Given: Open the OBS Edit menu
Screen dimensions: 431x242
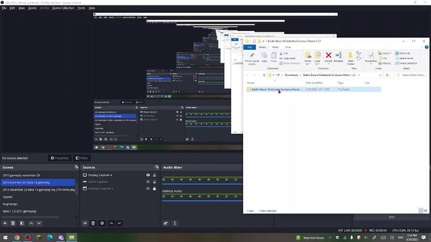Looking at the screenshot, I should pyautogui.click(x=12, y=8).
